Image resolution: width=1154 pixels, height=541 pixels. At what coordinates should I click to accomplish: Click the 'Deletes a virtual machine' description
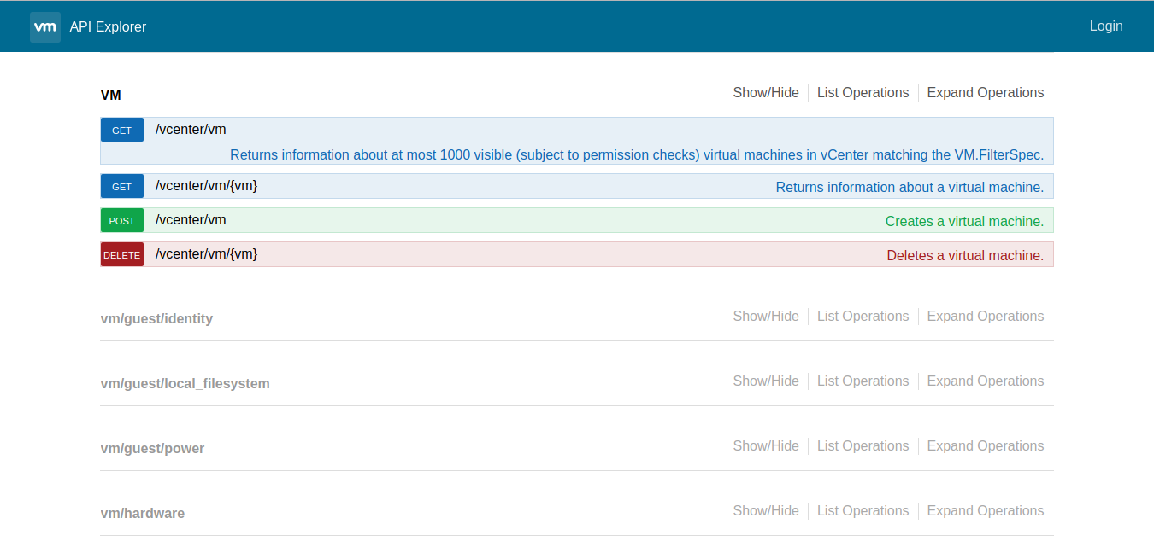(x=966, y=254)
